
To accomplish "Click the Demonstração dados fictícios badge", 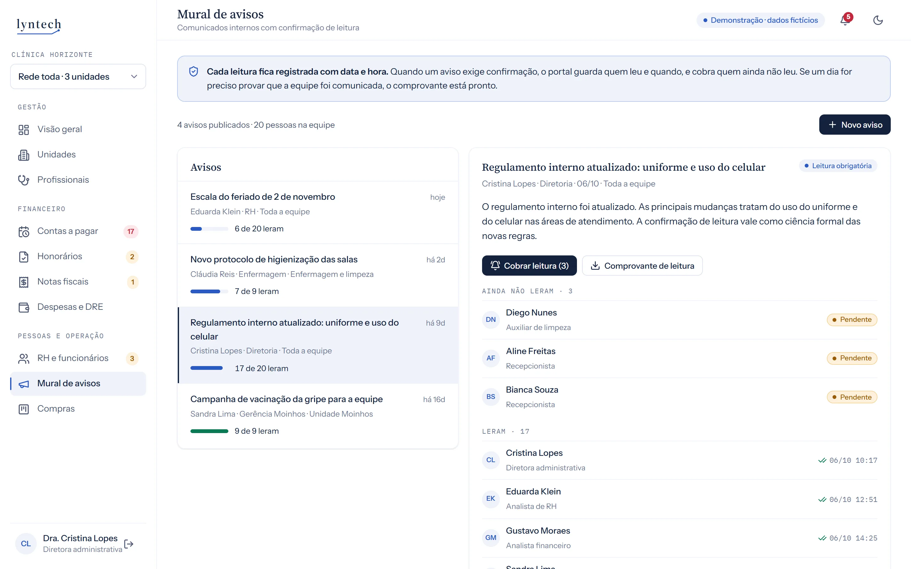I will click(x=760, y=20).
